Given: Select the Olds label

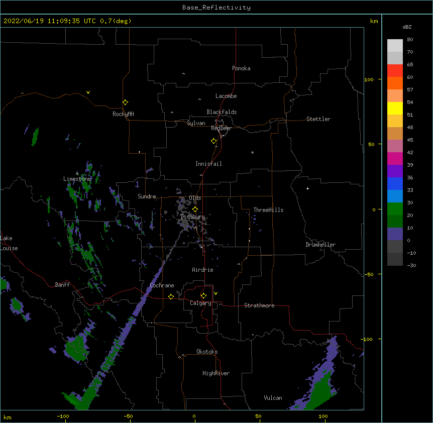Looking at the screenshot, I should 195,198.
